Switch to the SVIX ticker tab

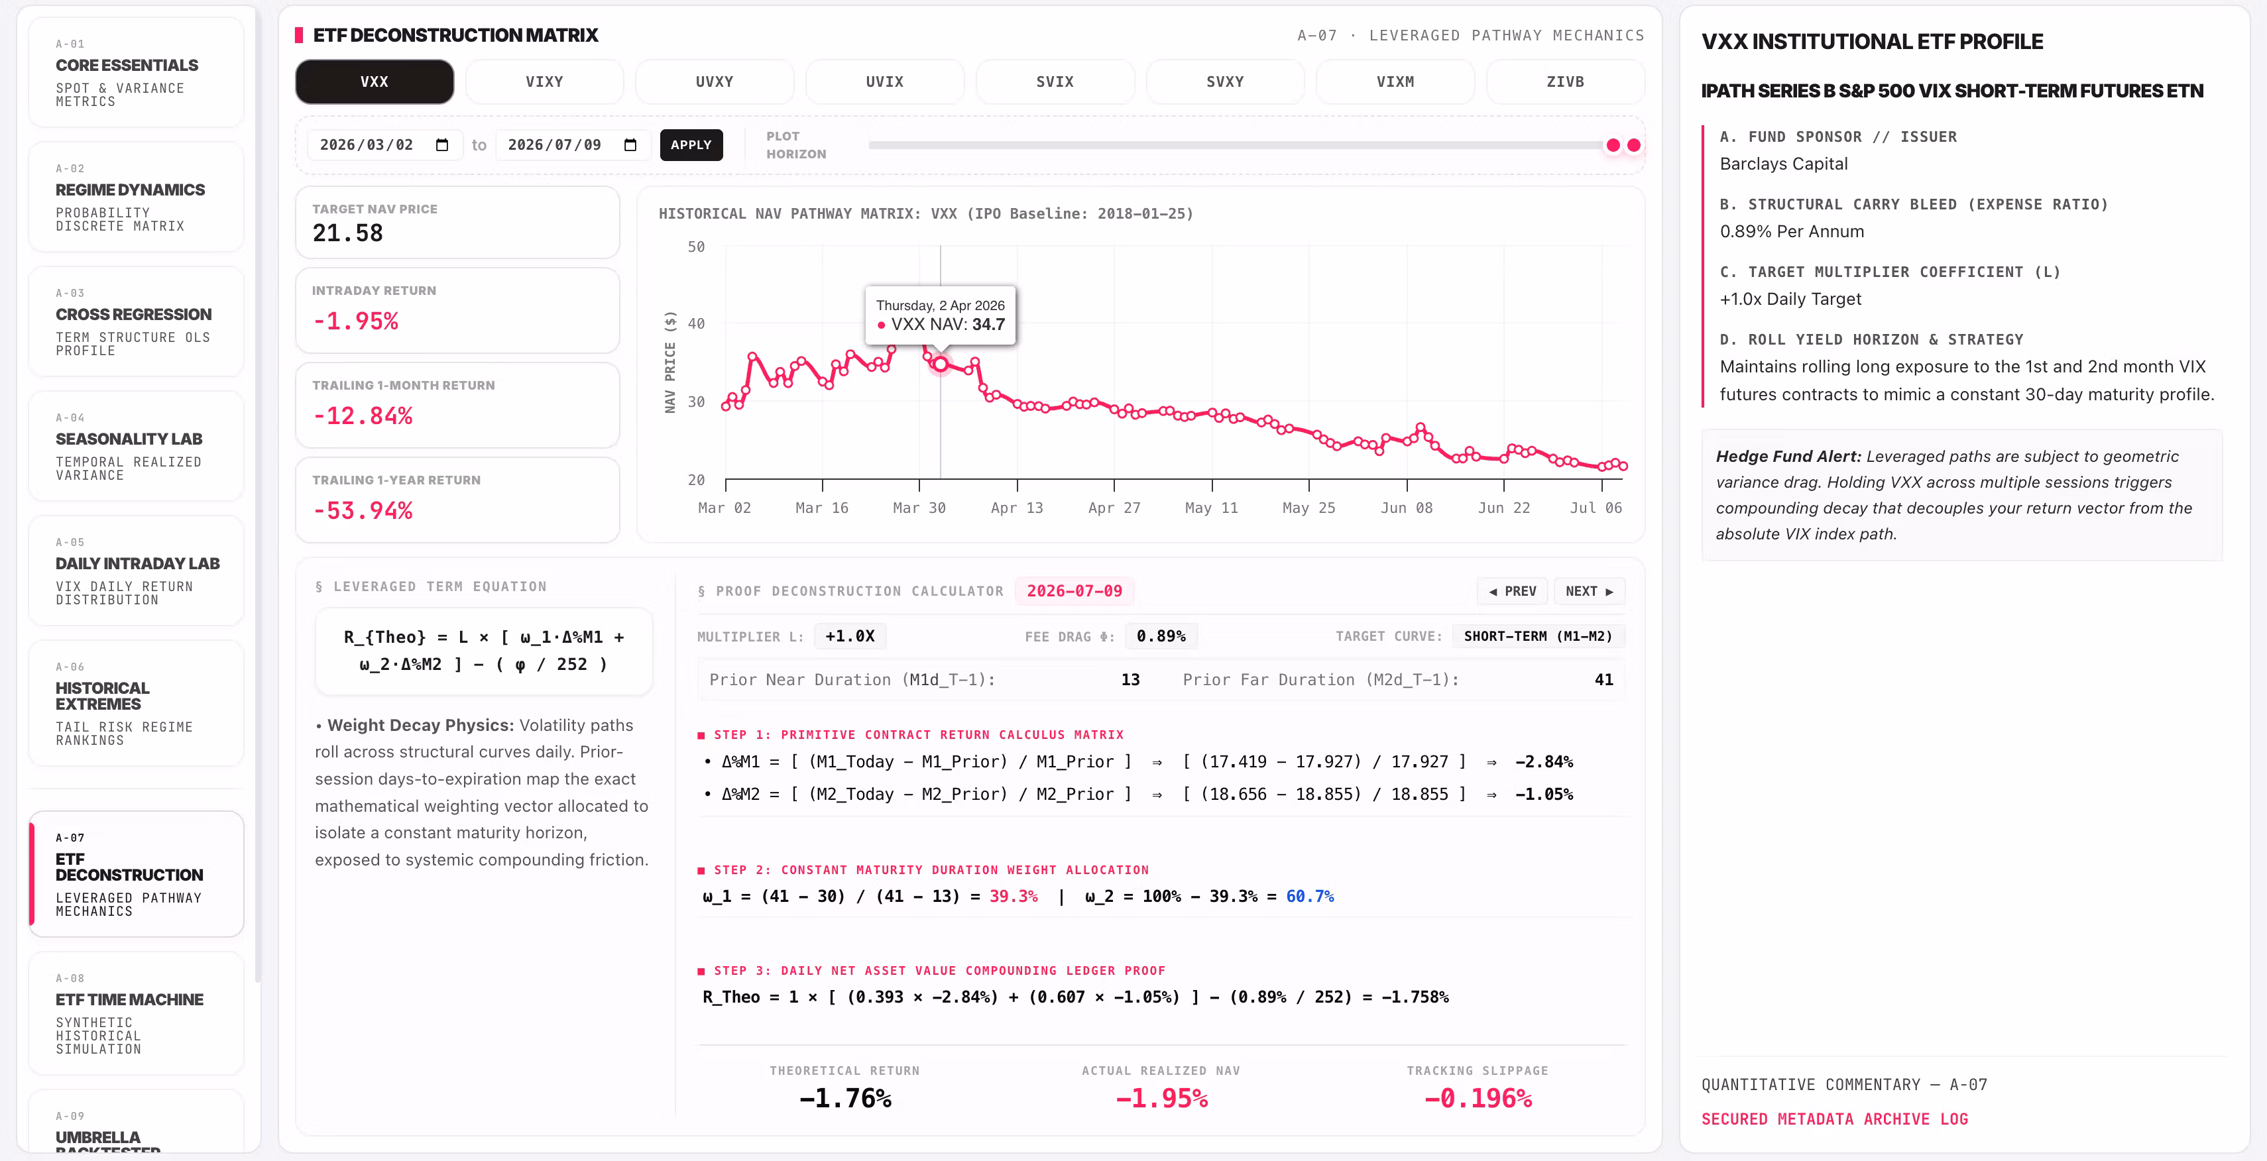pos(1055,82)
